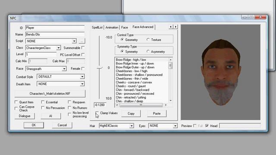Click the feature list horizontal scrollbar thumb
Image resolution: width=276 pixels, height=155 pixels.
coord(141,105)
